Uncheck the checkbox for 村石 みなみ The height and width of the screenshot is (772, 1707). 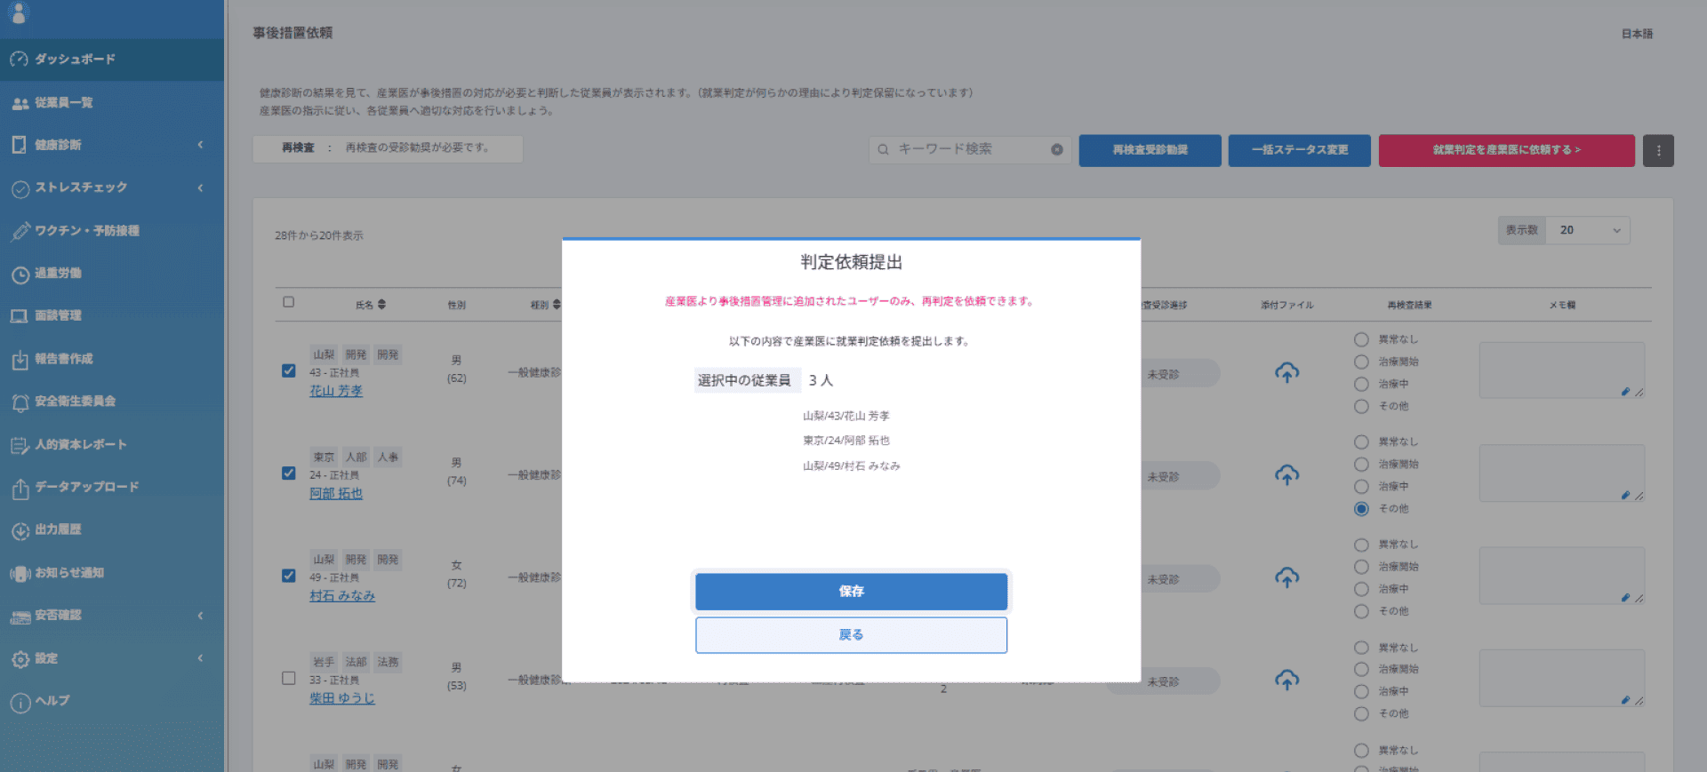(288, 575)
